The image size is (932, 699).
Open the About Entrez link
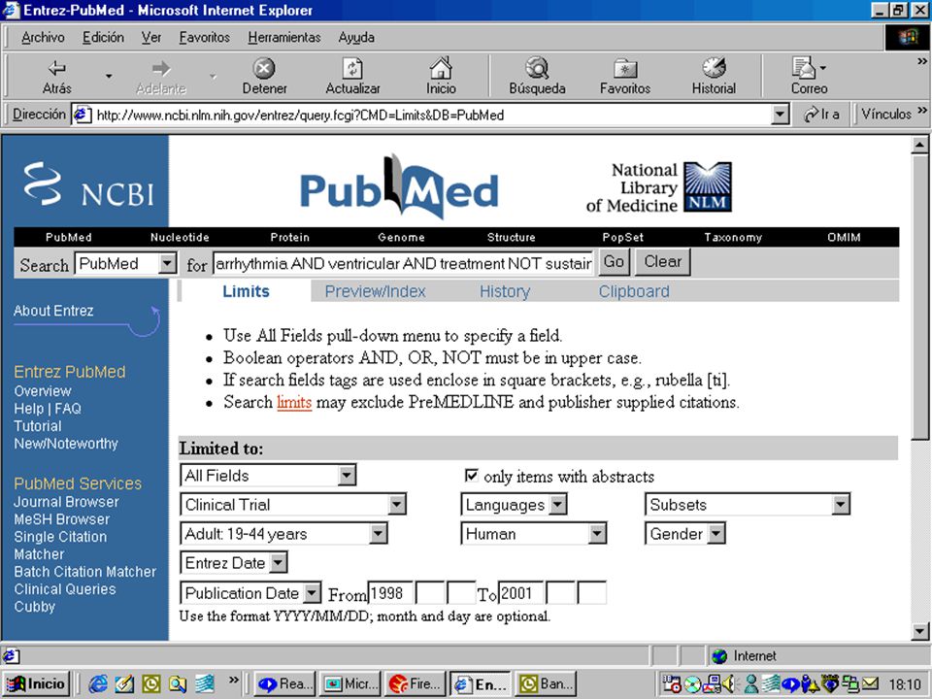click(x=53, y=311)
